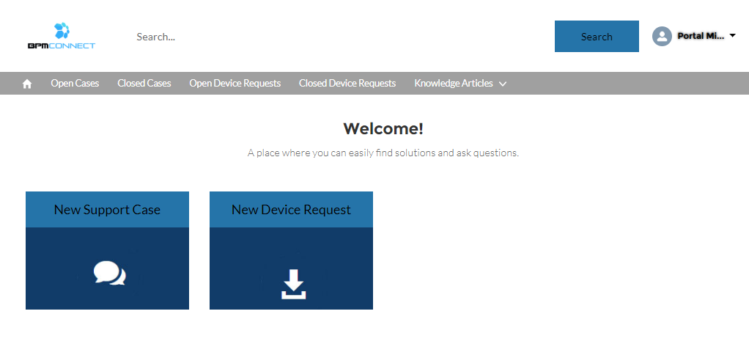Go to Closed Device Requests
The image size is (749, 358).
click(347, 83)
